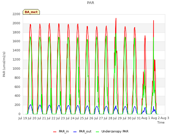The image size is (182, 137).
Task: Click the Jul 26 x-axis label
Action: pyautogui.click(x=89, y=118)
